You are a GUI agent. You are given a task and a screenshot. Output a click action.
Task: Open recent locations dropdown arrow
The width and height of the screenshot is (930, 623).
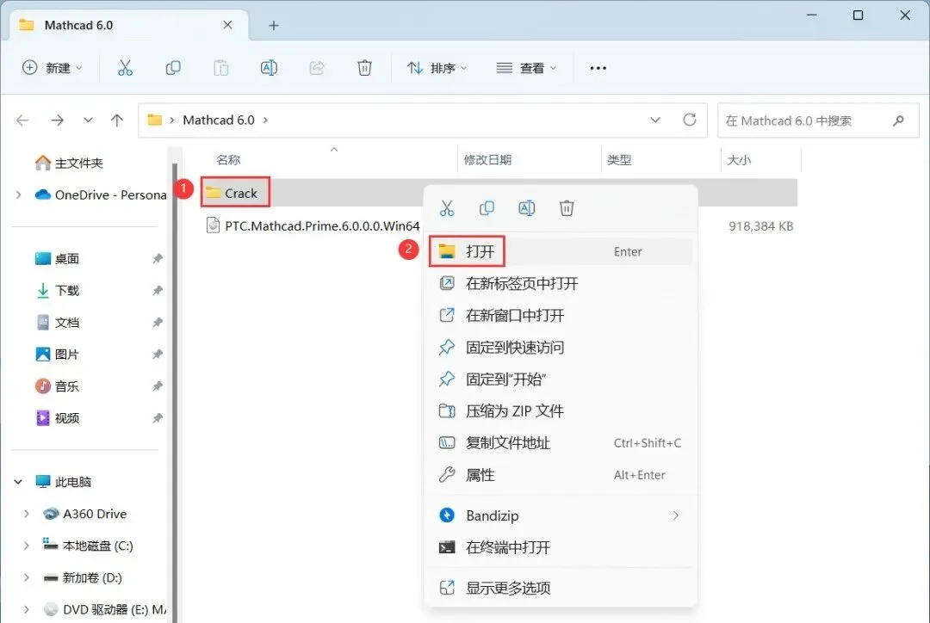pyautogui.click(x=88, y=120)
